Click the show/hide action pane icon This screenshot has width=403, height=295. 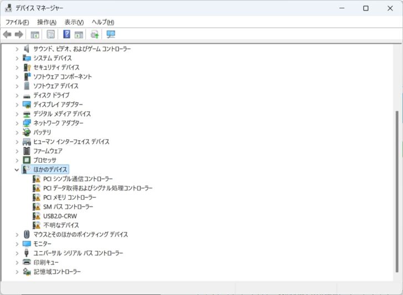point(79,34)
